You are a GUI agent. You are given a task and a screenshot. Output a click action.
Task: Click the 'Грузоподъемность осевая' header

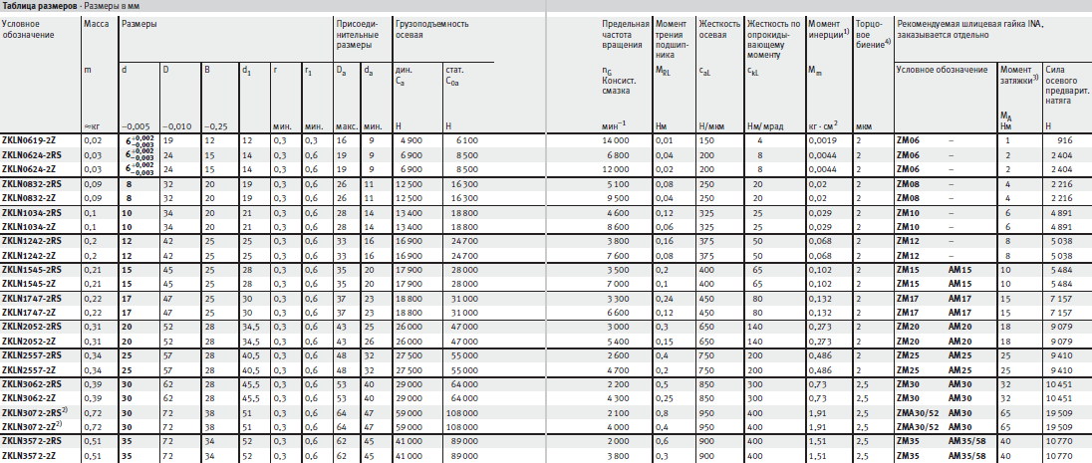(431, 29)
